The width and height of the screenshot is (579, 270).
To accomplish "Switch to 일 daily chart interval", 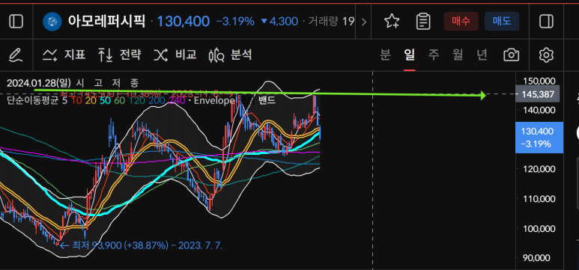I will click(x=410, y=55).
